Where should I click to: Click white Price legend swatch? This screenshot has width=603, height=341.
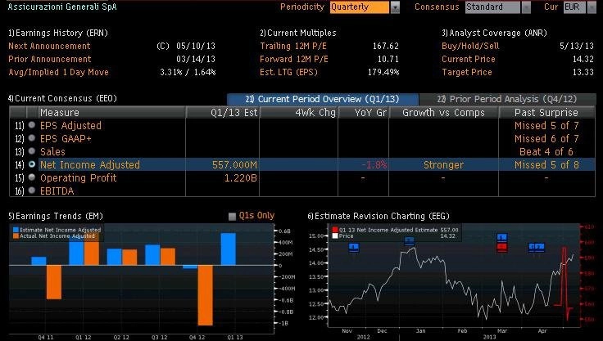335,236
